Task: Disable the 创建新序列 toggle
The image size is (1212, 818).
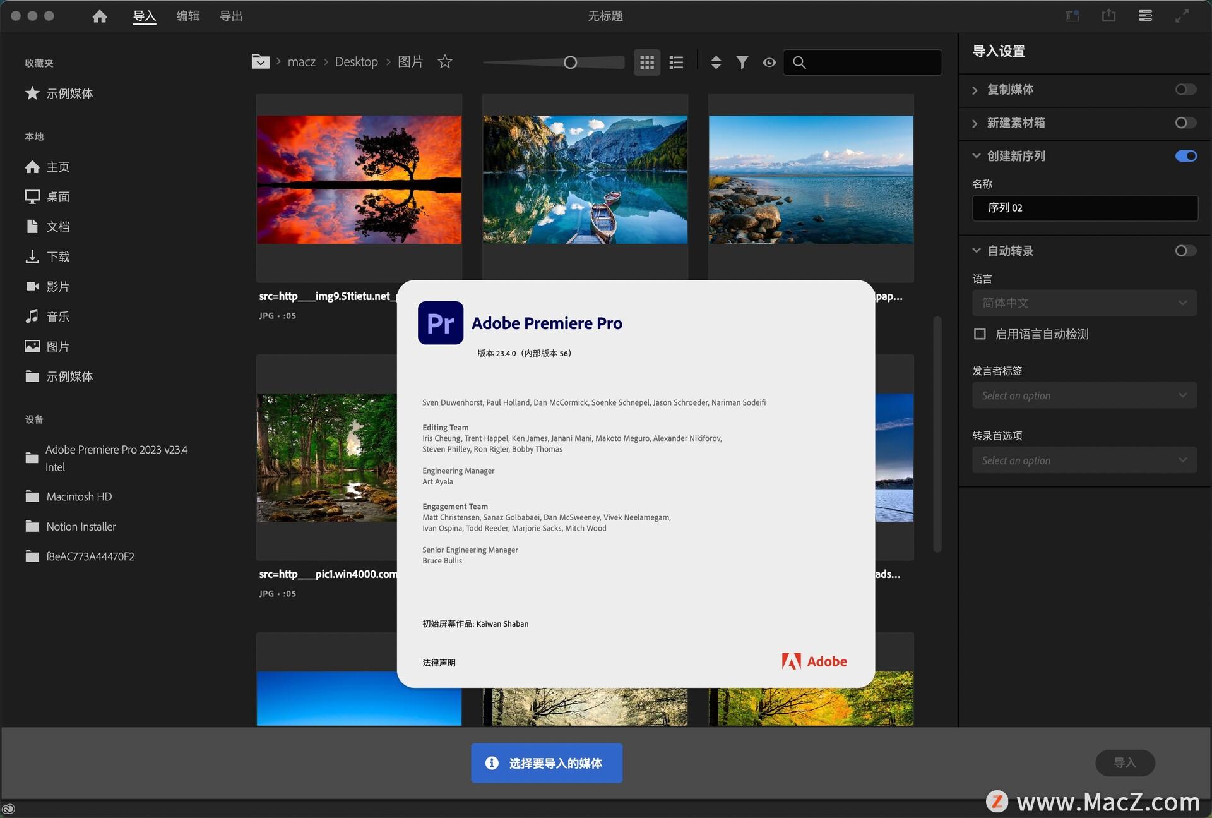Action: (x=1185, y=156)
